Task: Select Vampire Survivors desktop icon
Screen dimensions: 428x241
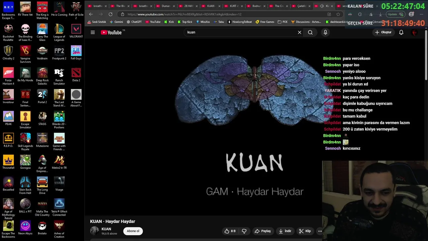Action: point(25,54)
